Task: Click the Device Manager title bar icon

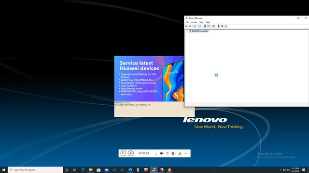Action: (186, 18)
